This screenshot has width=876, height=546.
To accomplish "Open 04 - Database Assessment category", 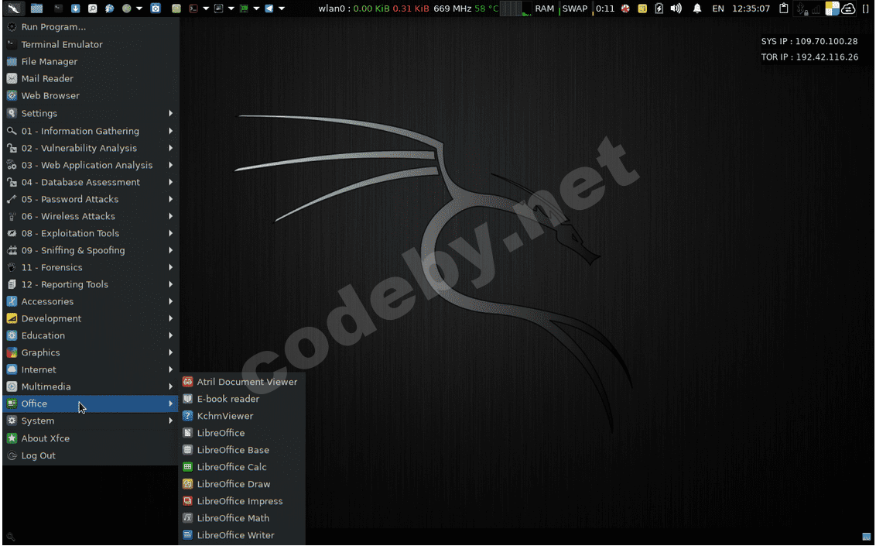I will click(x=90, y=182).
